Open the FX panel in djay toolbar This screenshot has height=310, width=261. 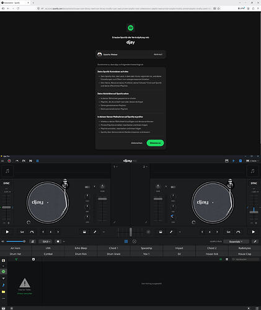[24, 161]
